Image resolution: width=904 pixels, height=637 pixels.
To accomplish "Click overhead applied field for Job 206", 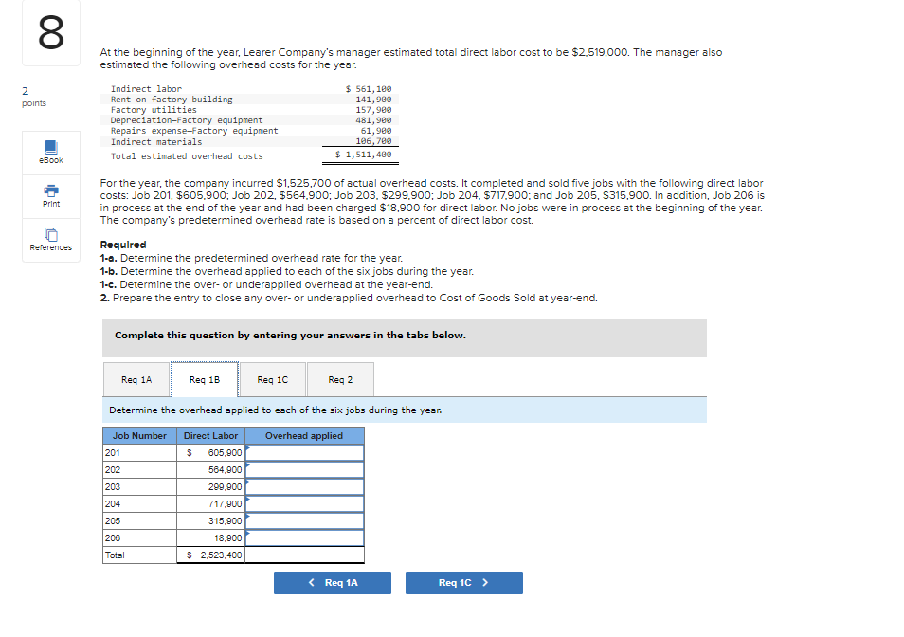I will 305,537.
